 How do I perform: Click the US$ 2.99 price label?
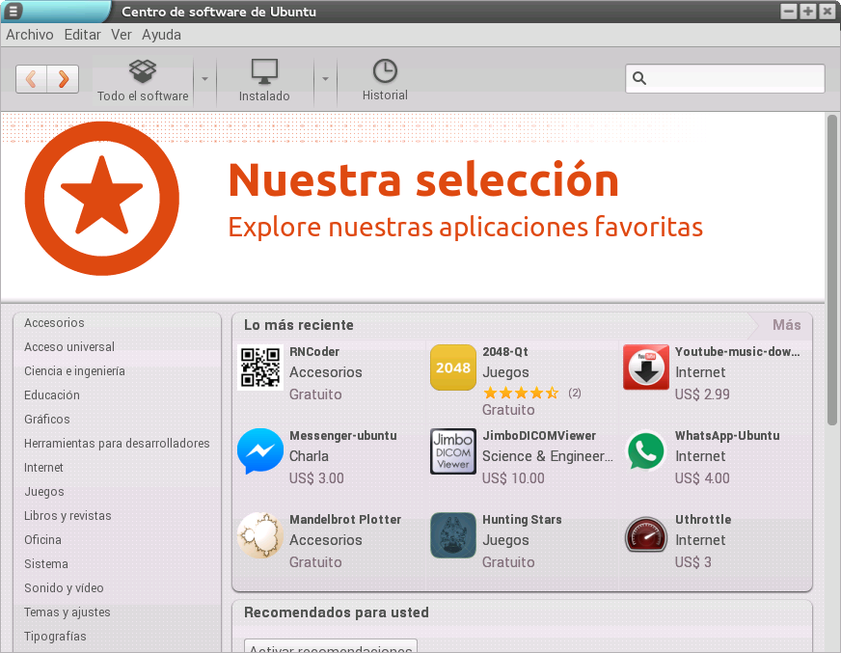coord(702,395)
